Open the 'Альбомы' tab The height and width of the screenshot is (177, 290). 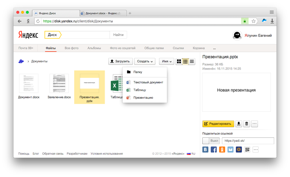coord(94,48)
